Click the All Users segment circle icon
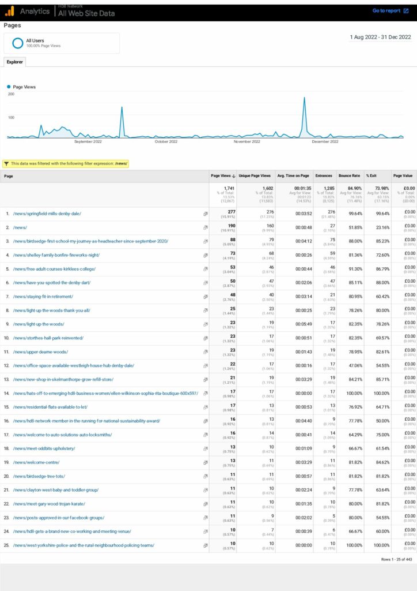Image resolution: width=417 pixels, height=591 pixels. coord(18,43)
